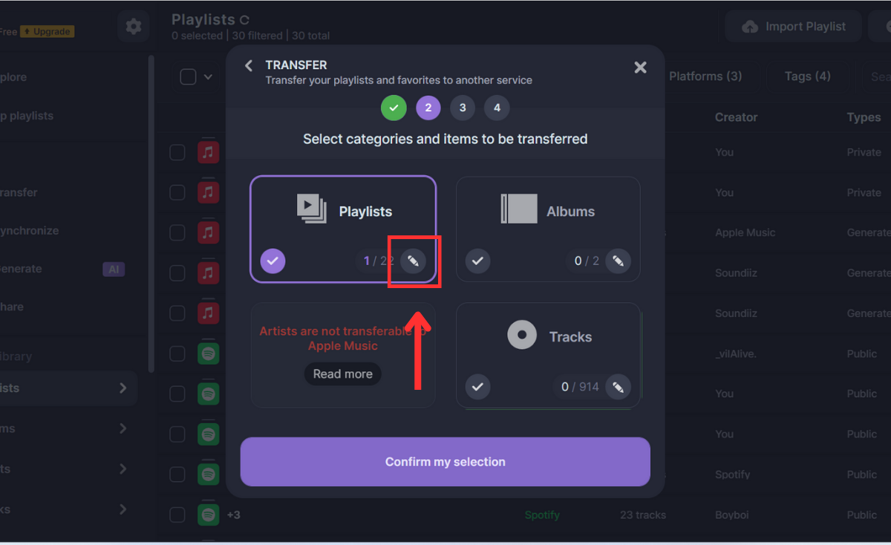The image size is (891, 545).
Task: Open the Platforms (3) filter
Action: [x=705, y=76]
